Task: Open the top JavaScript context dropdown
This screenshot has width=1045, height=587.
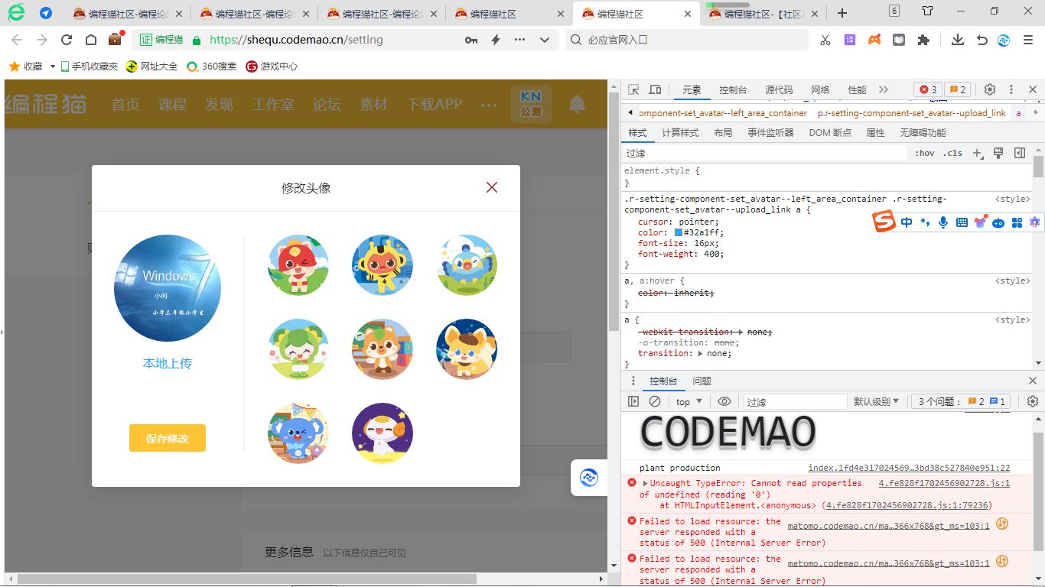Action: [689, 401]
